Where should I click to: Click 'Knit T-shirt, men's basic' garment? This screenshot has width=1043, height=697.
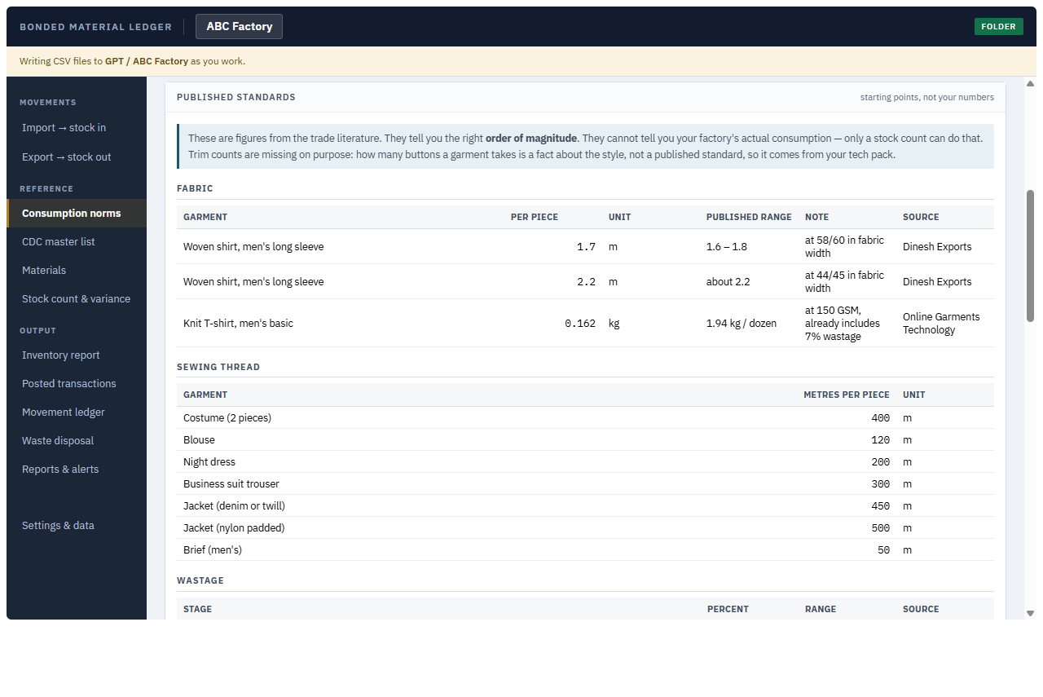(238, 324)
